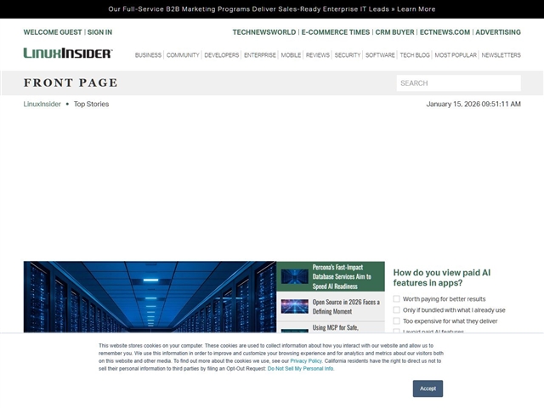Screen dimensions: 544x408
Task: Visit E-COMMERCE TIMES link
Action: coord(336,32)
